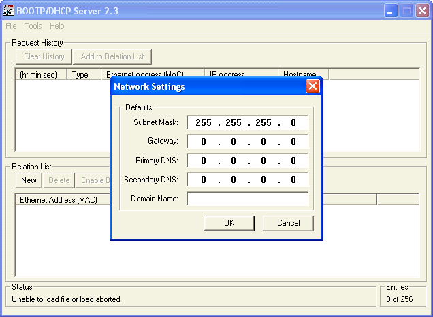
Task: Edit the last Primary DNS octet
Action: click(293, 161)
